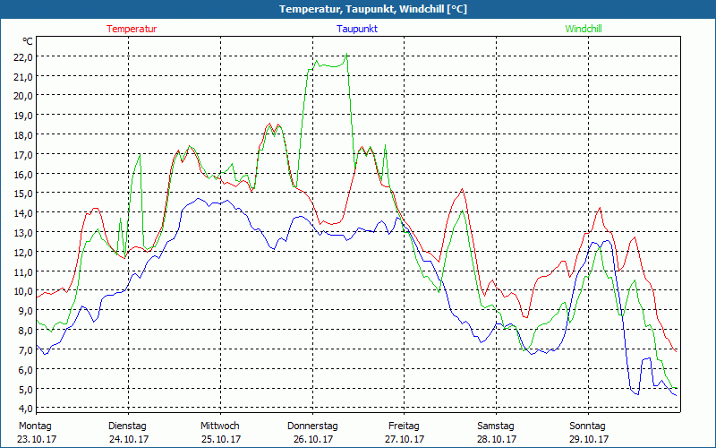Image resolution: width=716 pixels, height=448 pixels.
Task: Select the Sonntag day label
Action: point(587,426)
